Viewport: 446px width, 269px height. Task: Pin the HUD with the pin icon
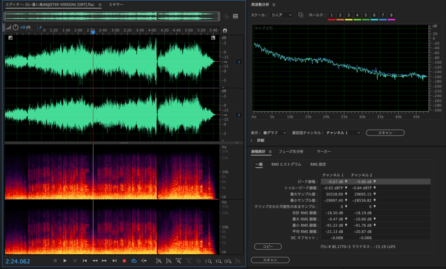(40, 27)
